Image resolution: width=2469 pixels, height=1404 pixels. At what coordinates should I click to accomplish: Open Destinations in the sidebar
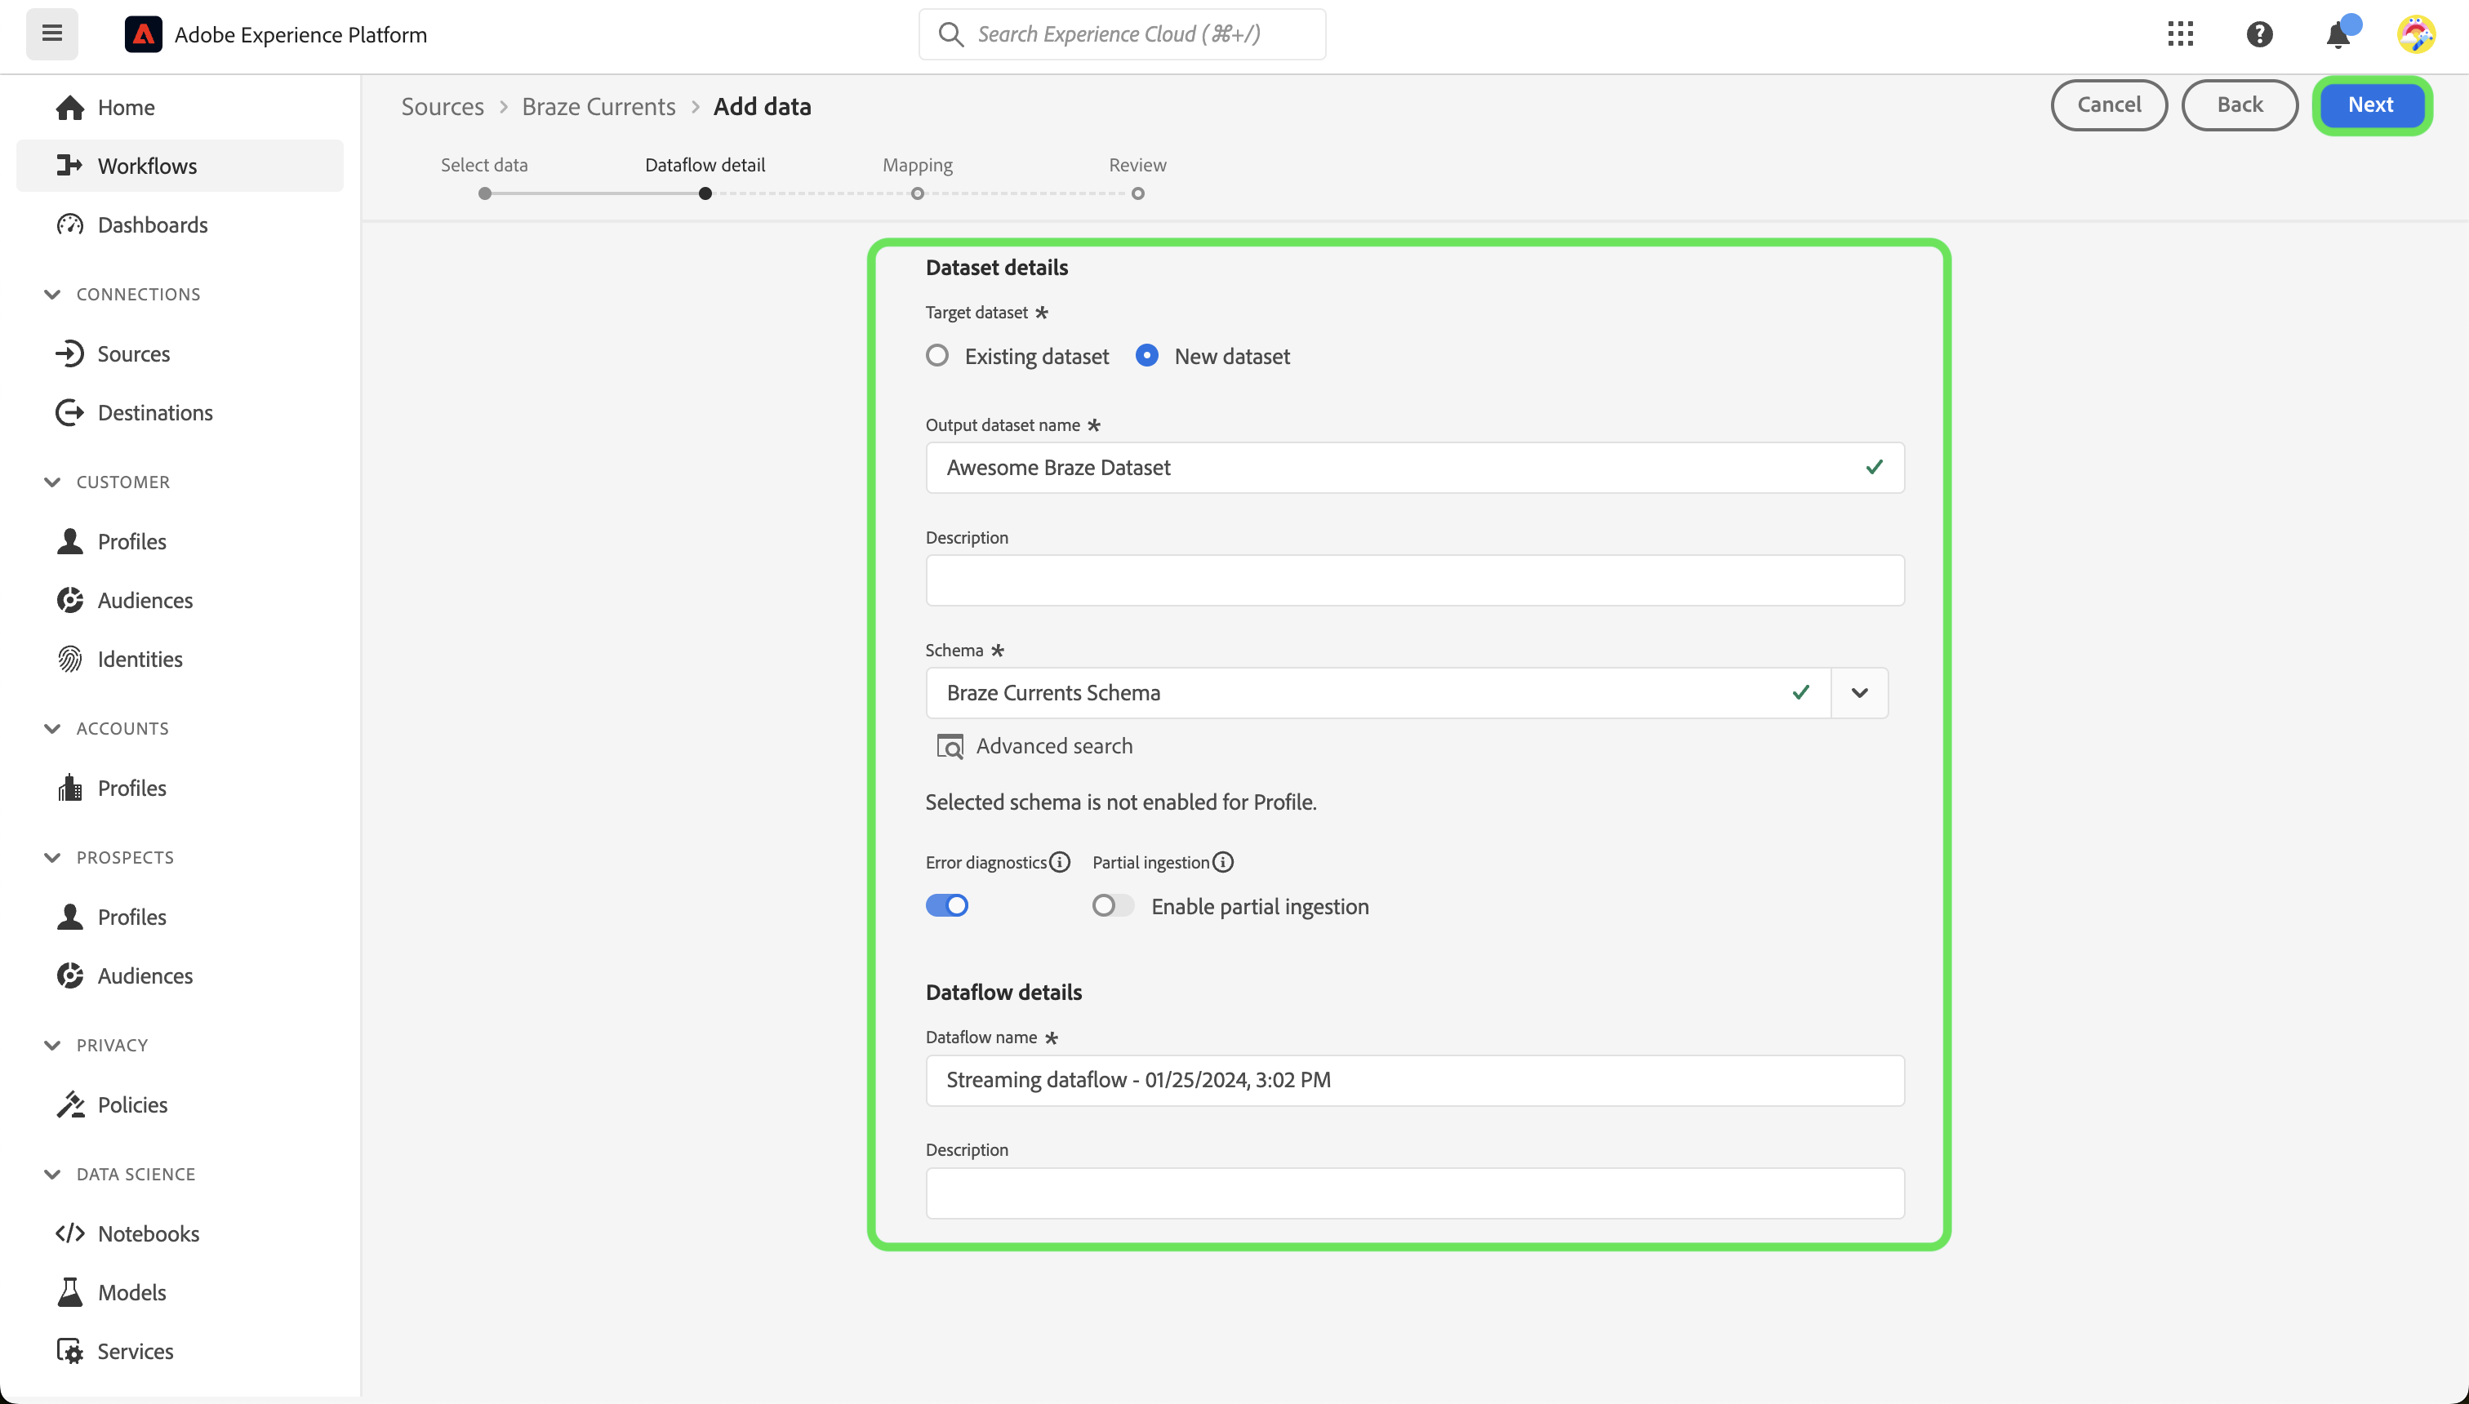coord(154,413)
